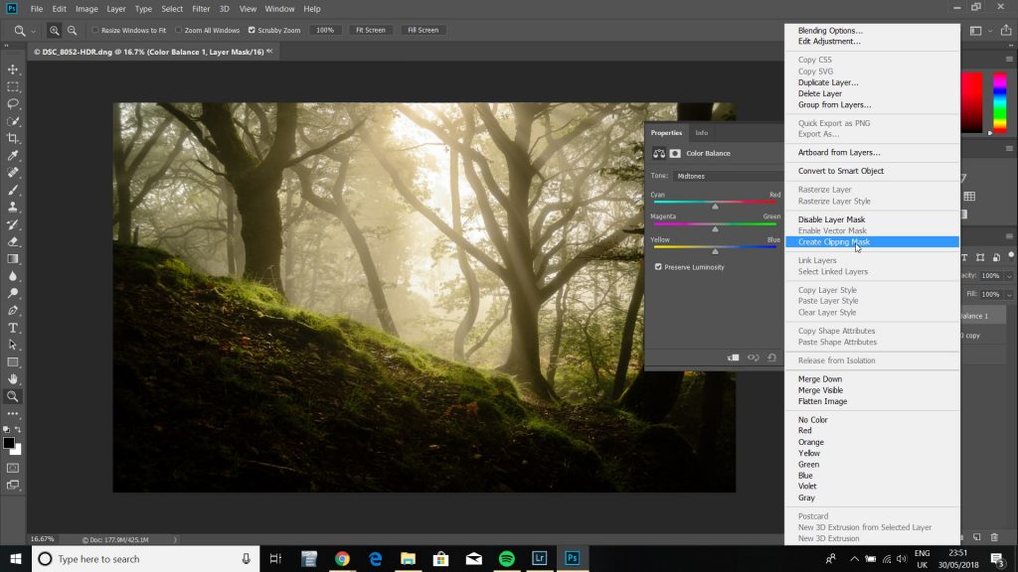Select the Crop tool
This screenshot has width=1018, height=572.
coord(12,138)
